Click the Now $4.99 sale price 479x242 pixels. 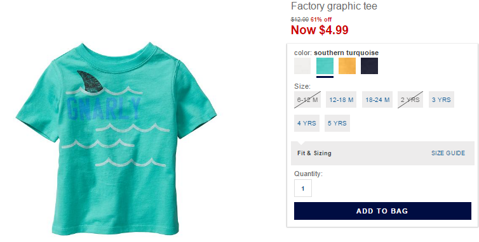click(x=320, y=30)
